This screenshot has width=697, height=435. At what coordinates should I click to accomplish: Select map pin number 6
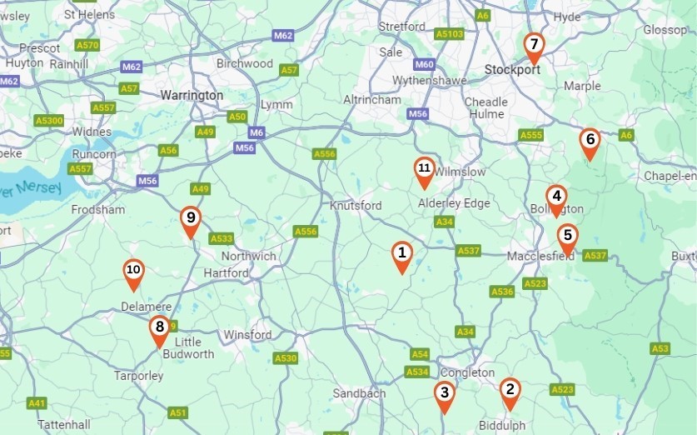[x=590, y=144]
